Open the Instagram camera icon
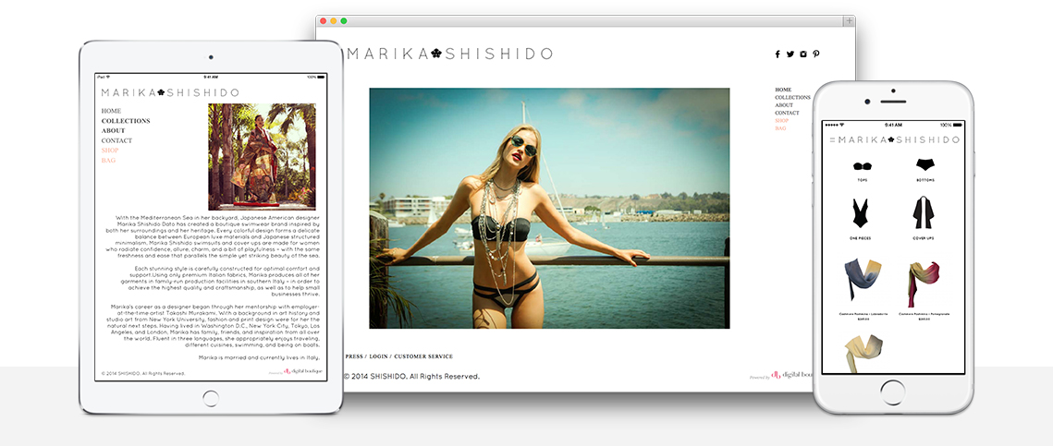The width and height of the screenshot is (1053, 446). [x=803, y=54]
